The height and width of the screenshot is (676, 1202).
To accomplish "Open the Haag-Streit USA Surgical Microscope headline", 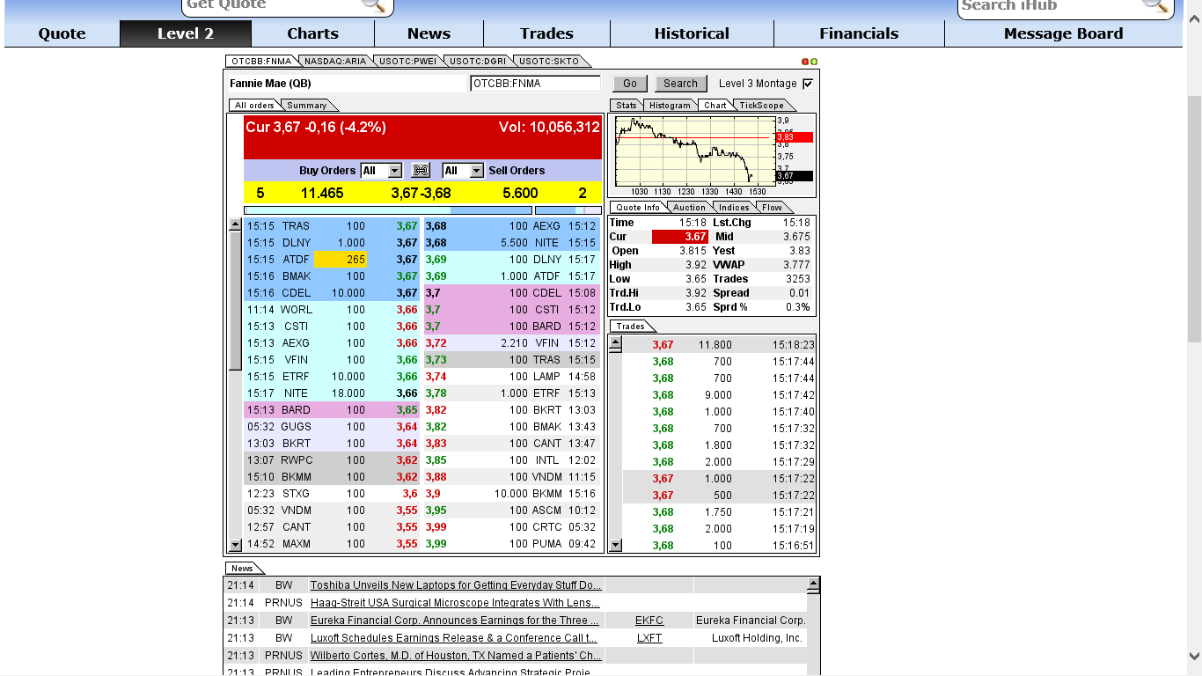I will (x=455, y=603).
